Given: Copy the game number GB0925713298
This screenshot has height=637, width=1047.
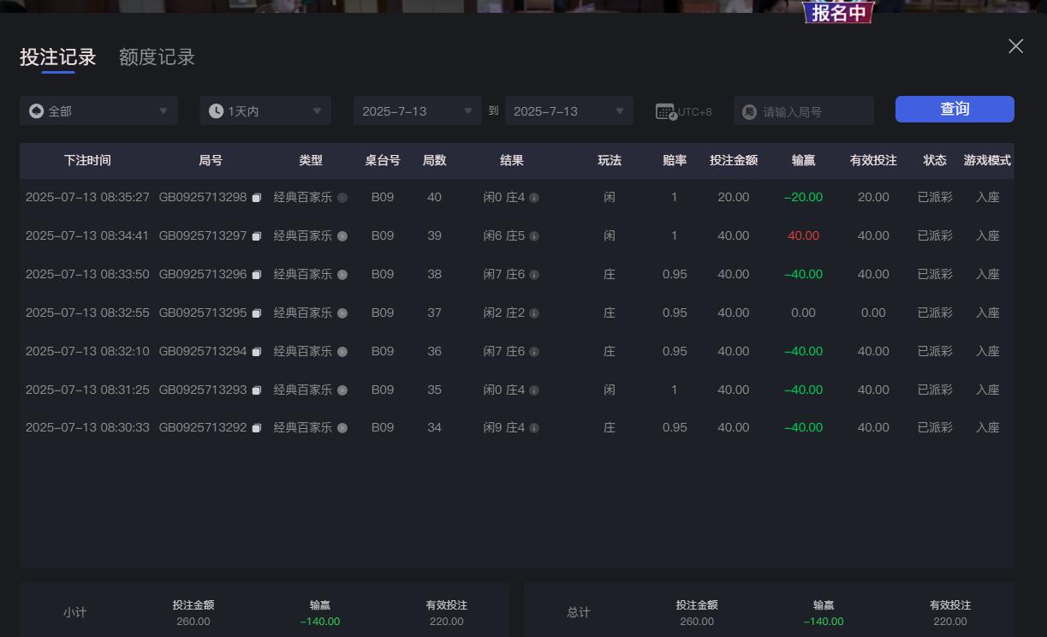Looking at the screenshot, I should 257,197.
